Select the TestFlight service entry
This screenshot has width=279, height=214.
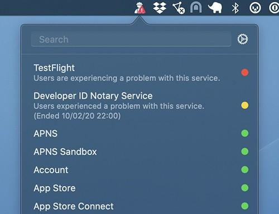click(139, 73)
